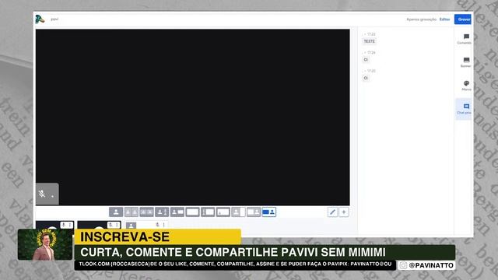Click the 'Oi' message sent at 17:24
This screenshot has width=498, height=280.
coord(366,60)
